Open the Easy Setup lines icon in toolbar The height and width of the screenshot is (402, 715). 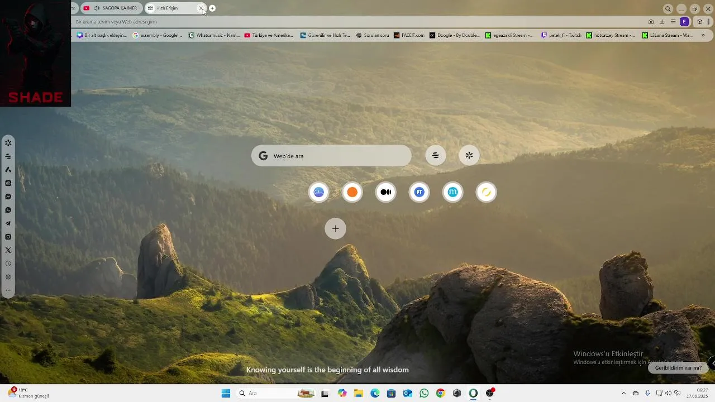(673, 22)
